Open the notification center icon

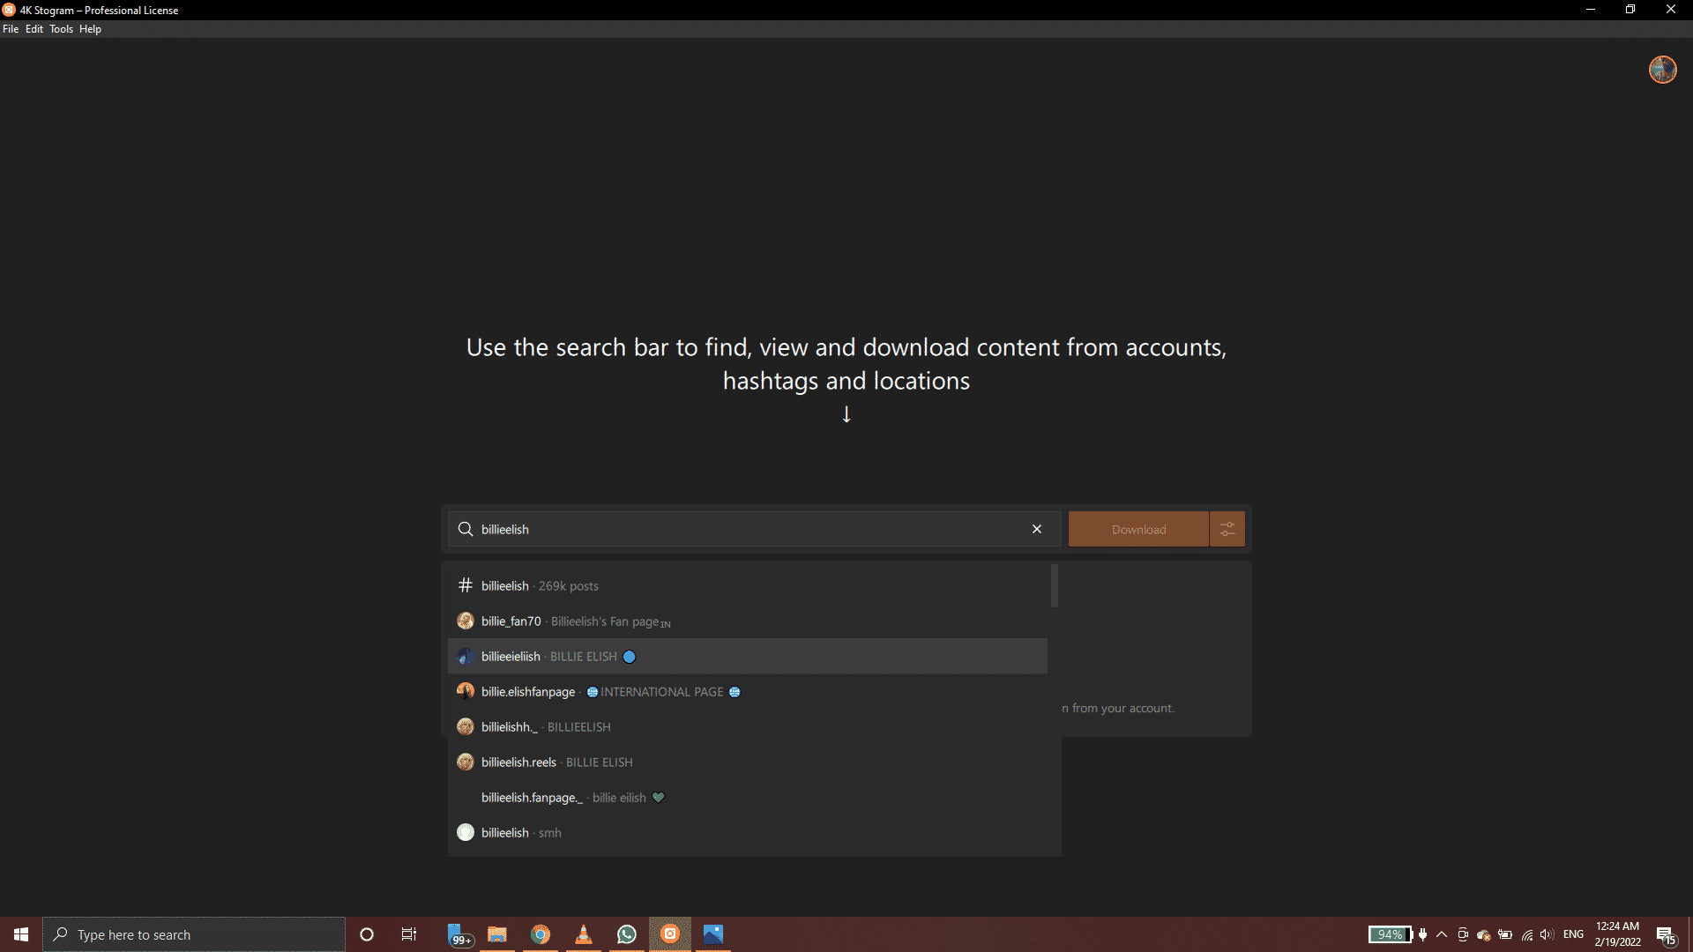pos(1666,934)
